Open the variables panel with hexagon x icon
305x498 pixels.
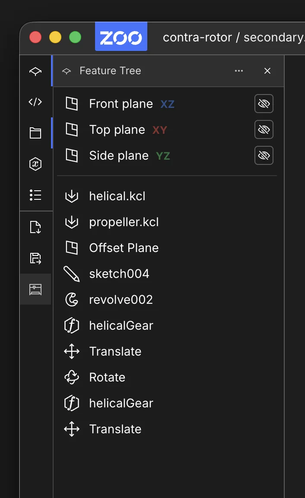pos(36,164)
